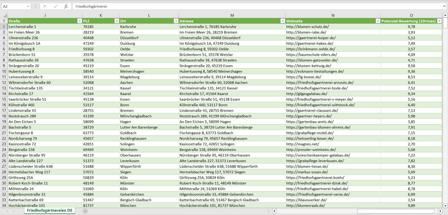Expand the formula bar with the chevron
The image size is (448, 215).
(445, 6)
